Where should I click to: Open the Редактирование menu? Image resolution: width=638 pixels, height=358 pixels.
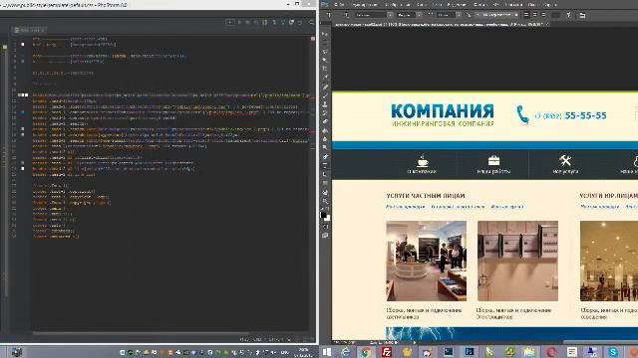click(x=365, y=4)
